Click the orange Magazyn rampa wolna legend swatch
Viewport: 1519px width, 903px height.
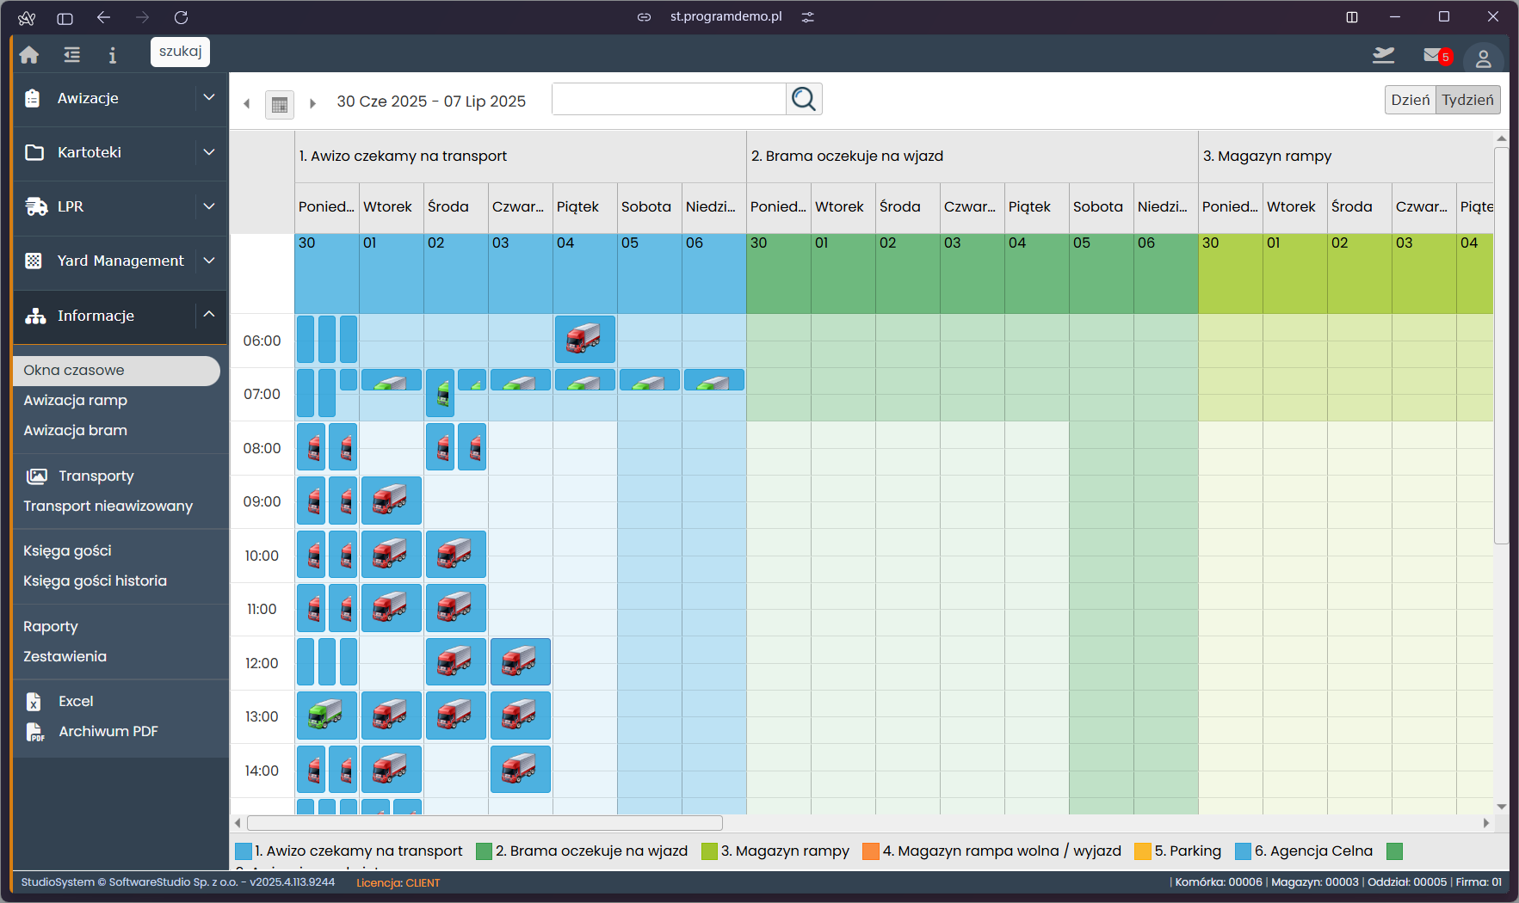tap(870, 851)
